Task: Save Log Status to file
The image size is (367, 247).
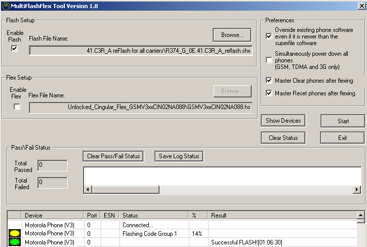Action: 179,156
